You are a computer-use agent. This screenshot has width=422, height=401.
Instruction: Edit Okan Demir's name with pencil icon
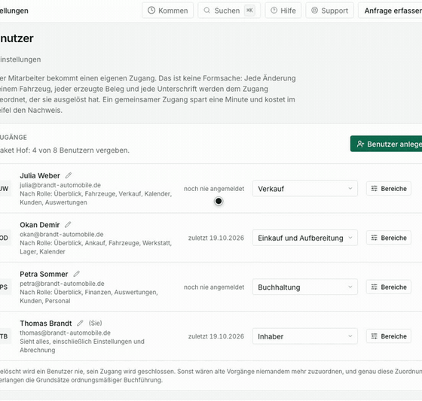coord(68,225)
